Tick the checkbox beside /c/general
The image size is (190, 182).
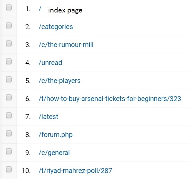pyautogui.click(x=9, y=151)
